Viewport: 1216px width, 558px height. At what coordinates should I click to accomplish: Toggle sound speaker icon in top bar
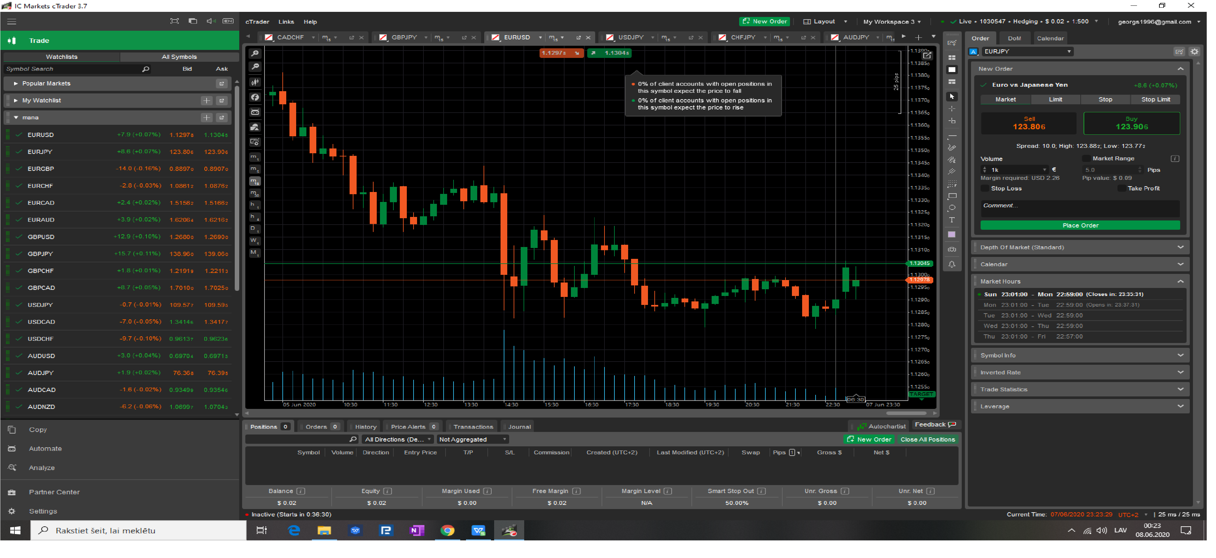[x=210, y=21]
